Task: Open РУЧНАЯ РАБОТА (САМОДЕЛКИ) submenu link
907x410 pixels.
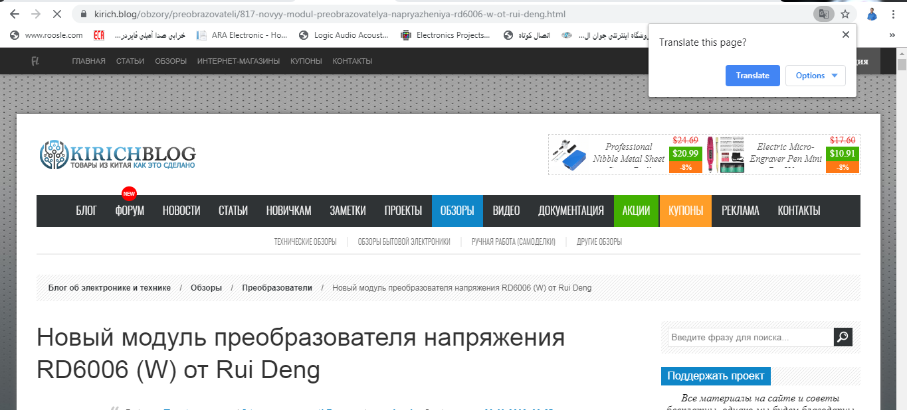Action: (x=514, y=242)
